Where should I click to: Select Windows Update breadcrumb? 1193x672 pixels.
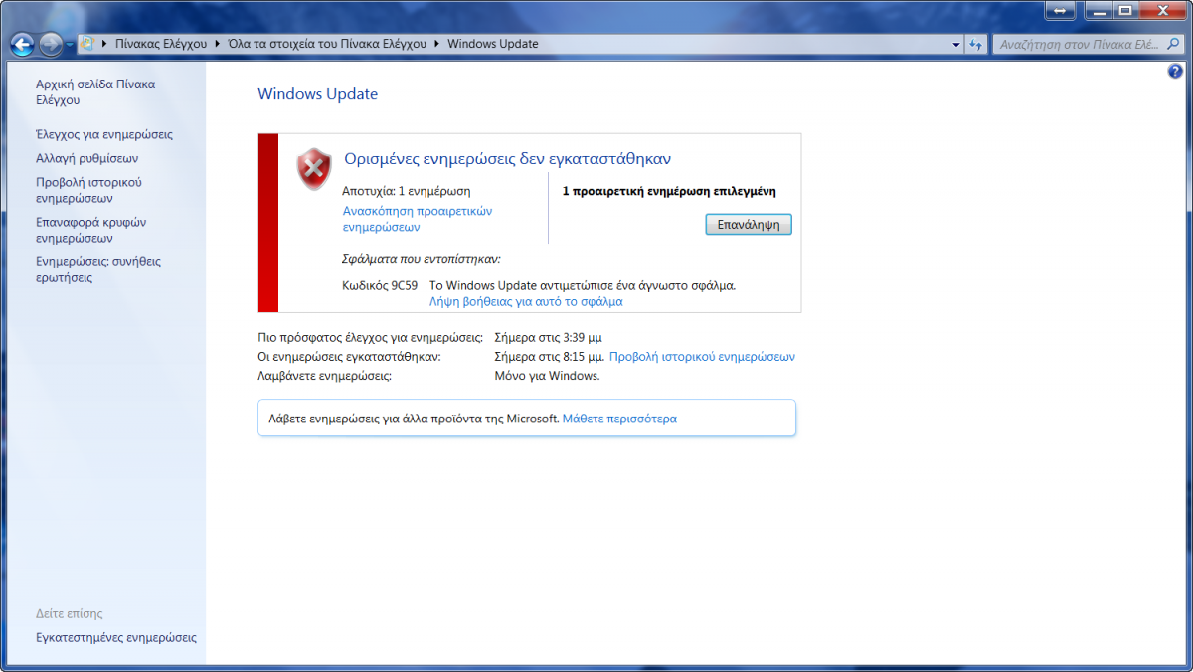click(x=493, y=44)
